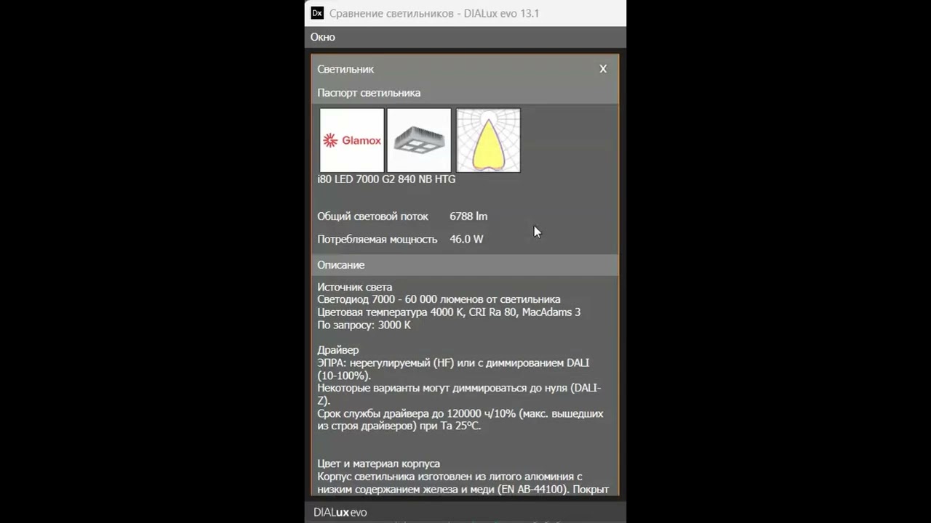Screen dimensions: 931x523
Task: Click the DIALux evo logo in footer
Action: 340,512
